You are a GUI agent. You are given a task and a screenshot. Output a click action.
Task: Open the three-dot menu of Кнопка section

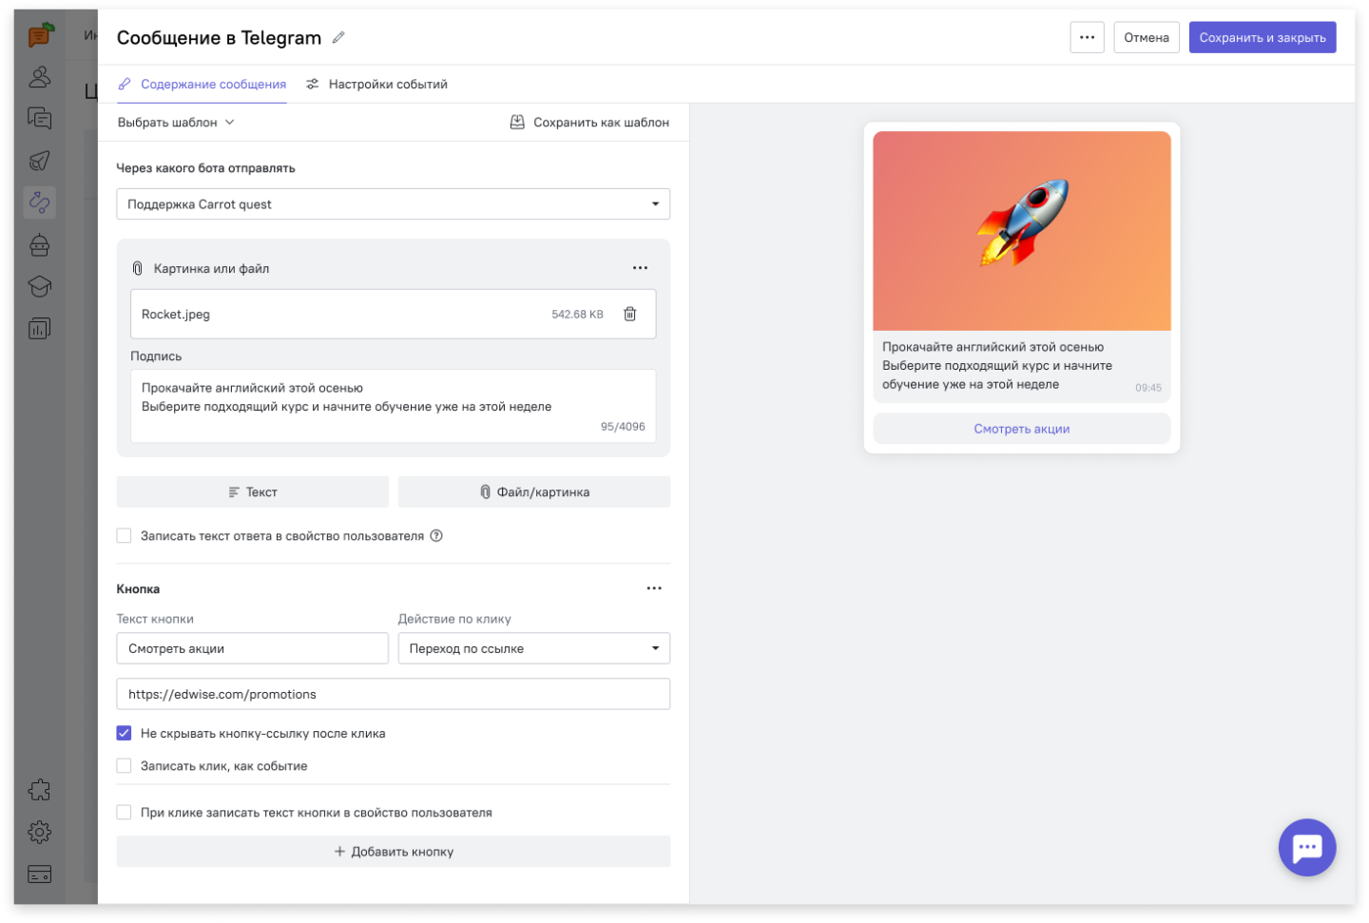[x=654, y=588]
